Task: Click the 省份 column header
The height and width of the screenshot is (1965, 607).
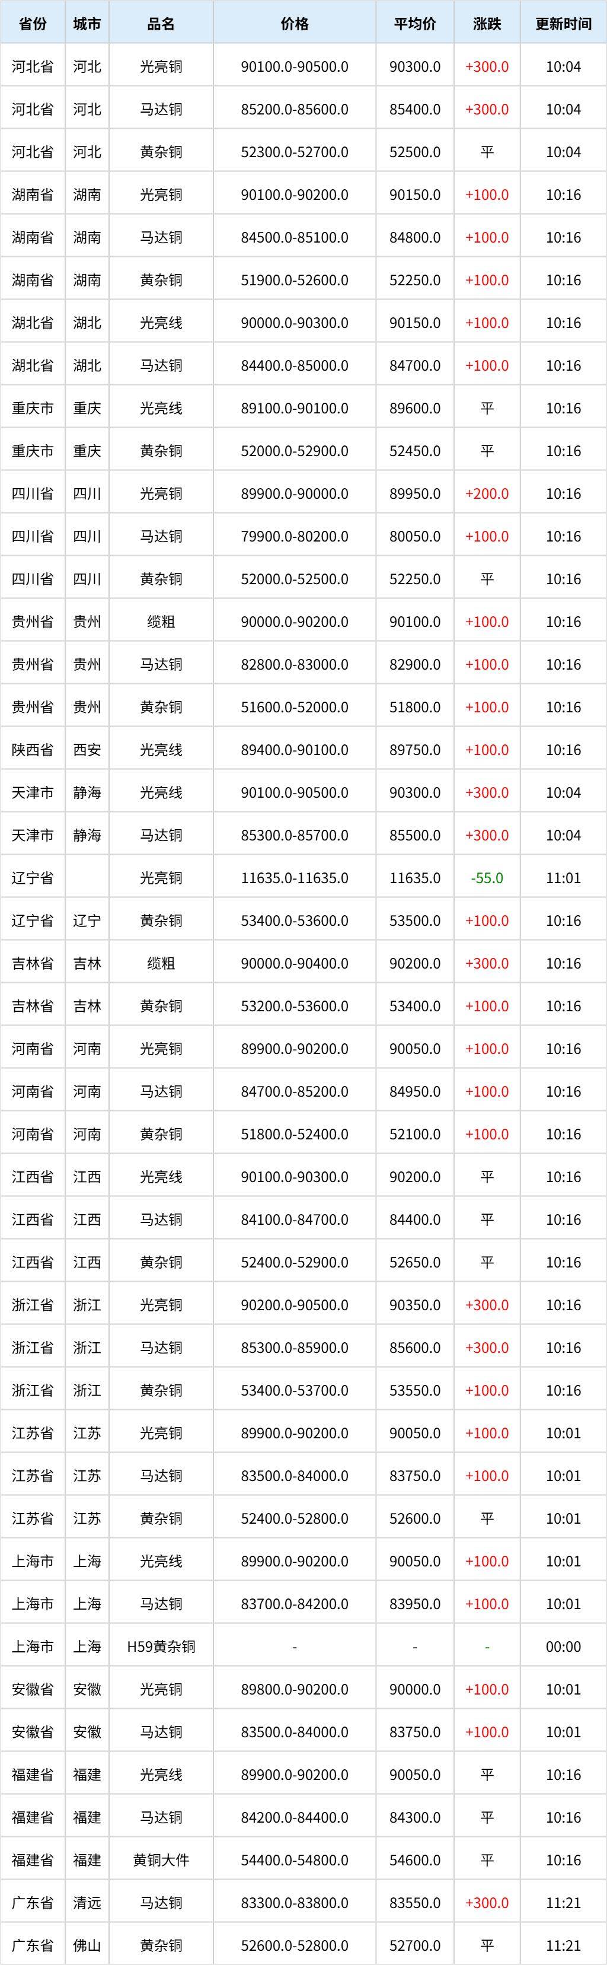Action: tap(33, 24)
